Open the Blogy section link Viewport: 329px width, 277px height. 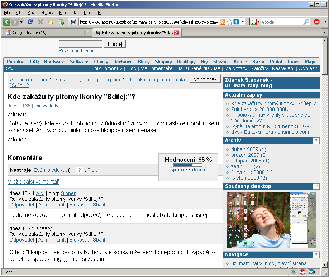click(144, 62)
